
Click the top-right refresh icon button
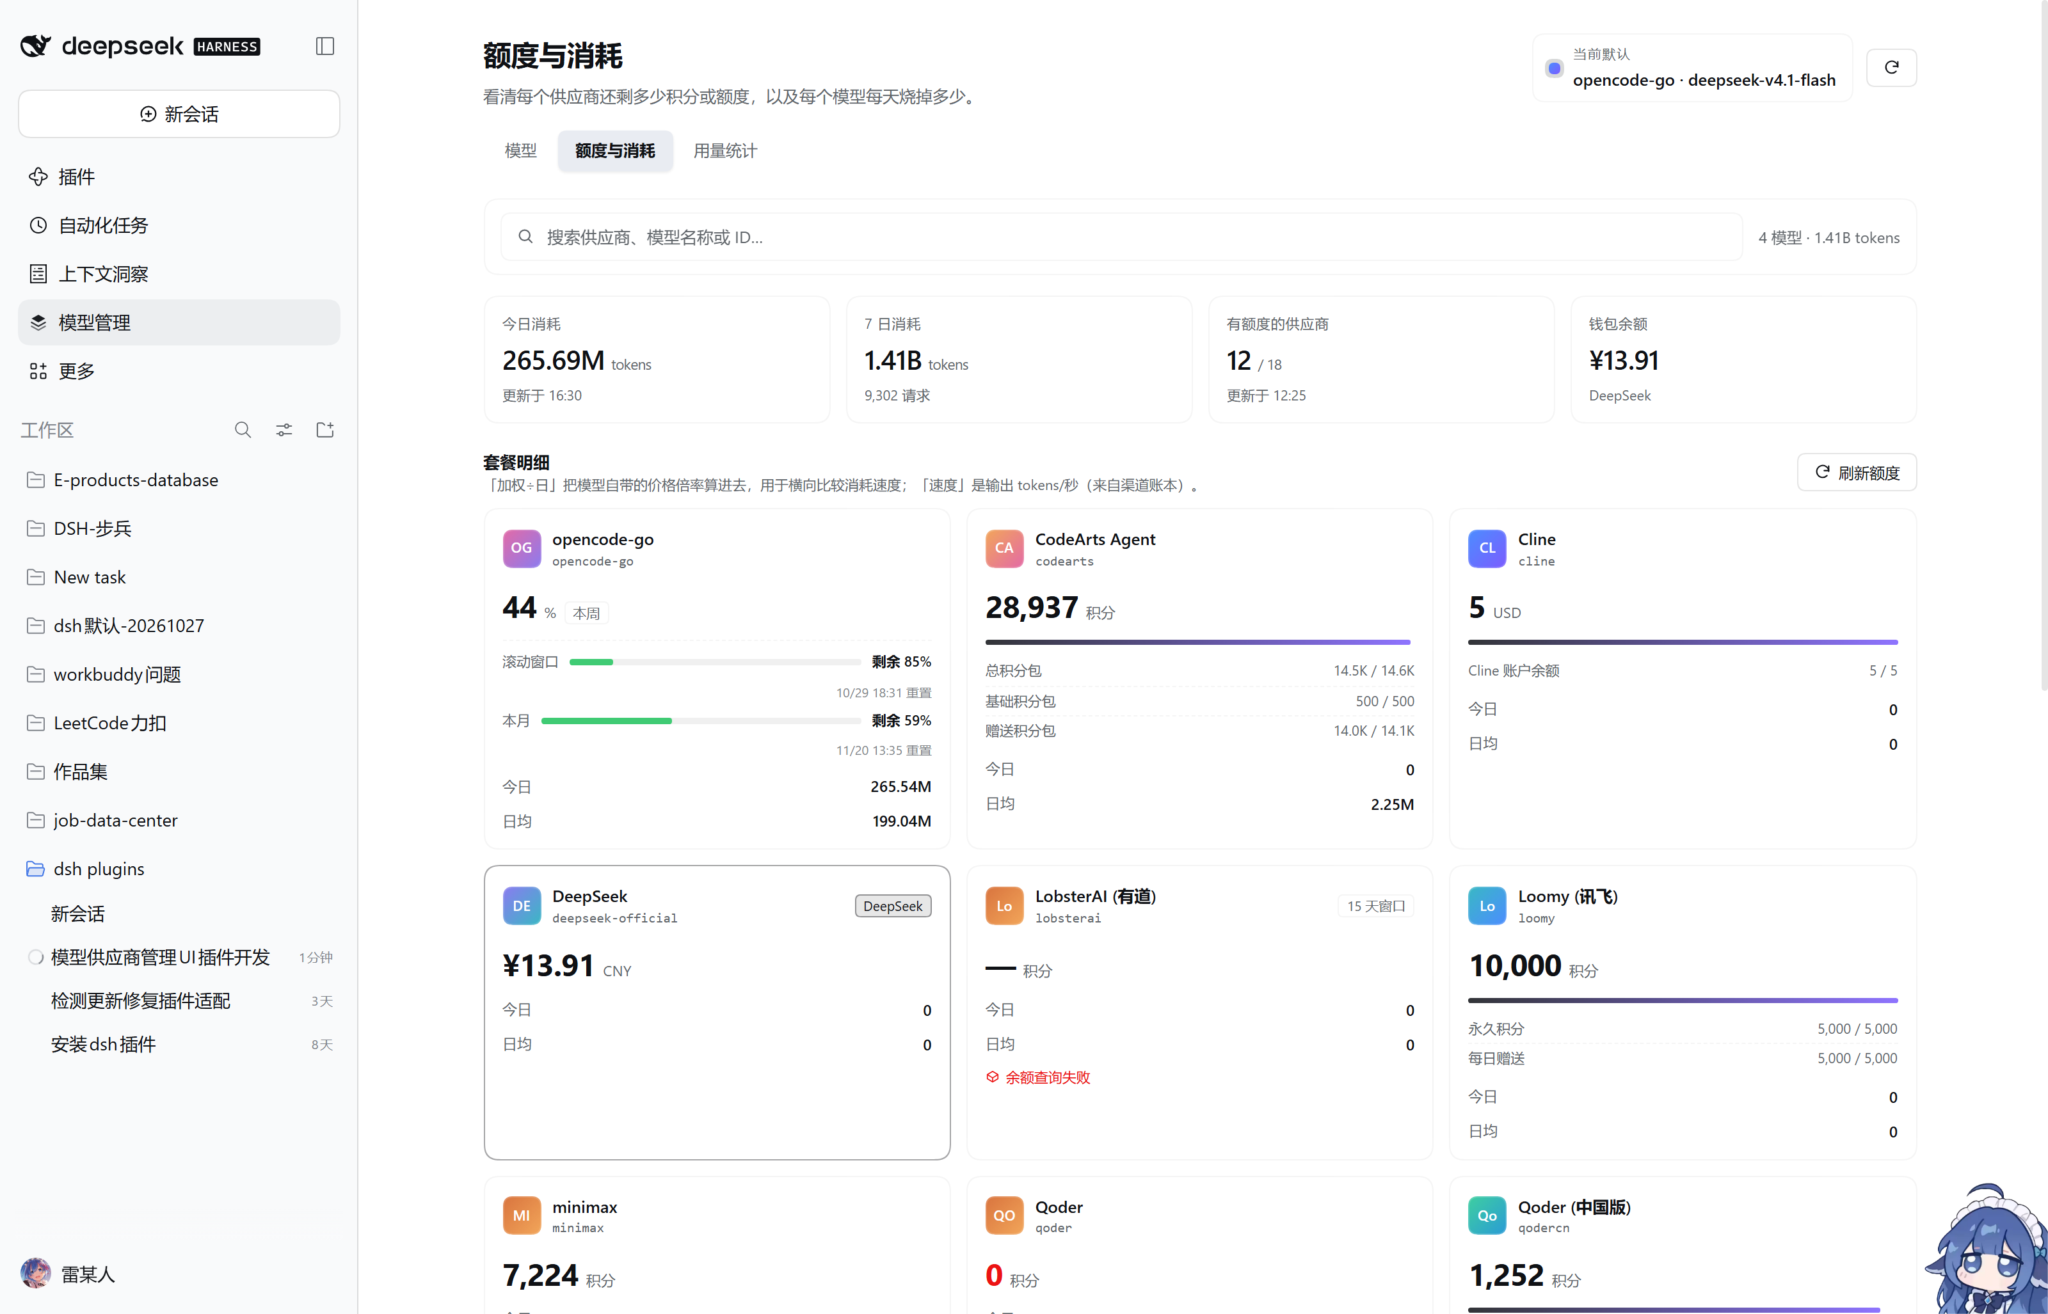[1891, 68]
